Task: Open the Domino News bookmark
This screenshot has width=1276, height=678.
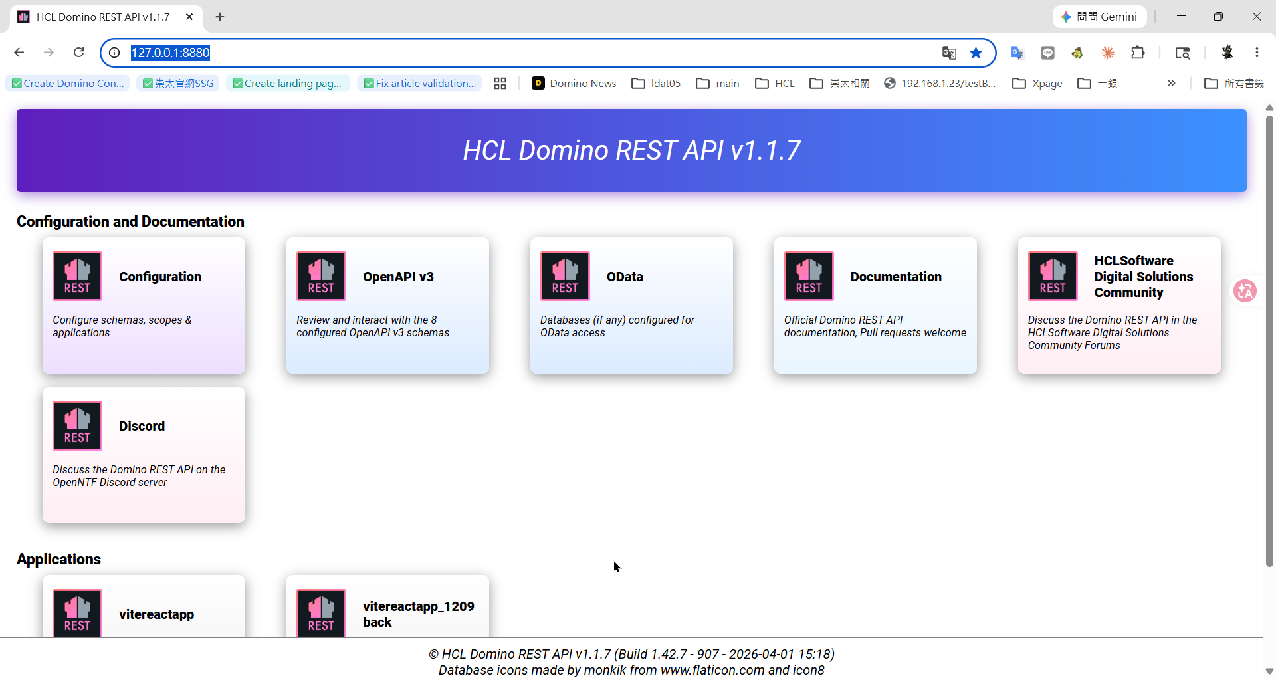Action: [x=574, y=83]
